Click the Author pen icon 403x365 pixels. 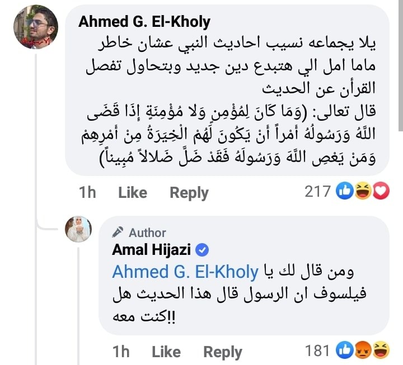[118, 233]
